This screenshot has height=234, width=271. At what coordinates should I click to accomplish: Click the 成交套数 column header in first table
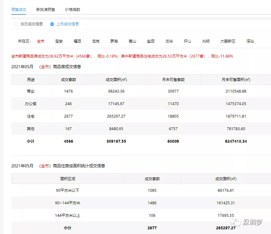point(69,79)
